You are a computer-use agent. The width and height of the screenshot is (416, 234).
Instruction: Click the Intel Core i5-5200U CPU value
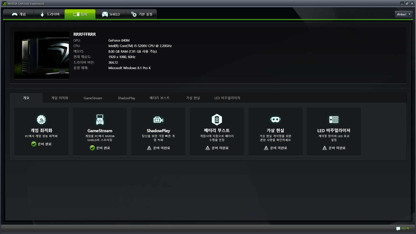[x=140, y=46]
